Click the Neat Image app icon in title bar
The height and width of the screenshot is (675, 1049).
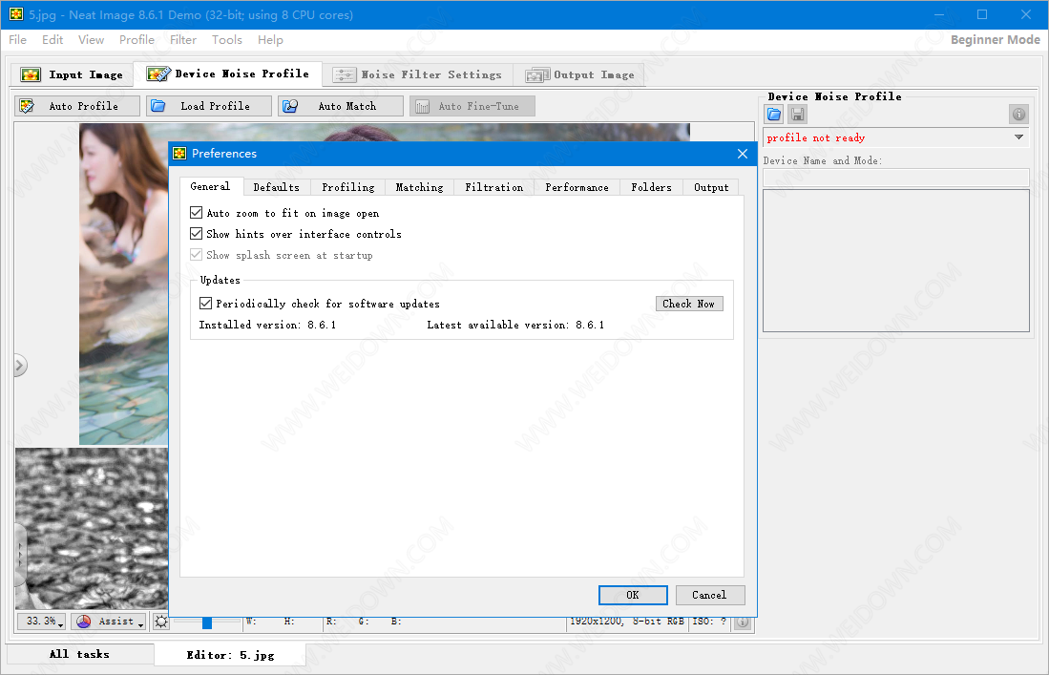pyautogui.click(x=16, y=14)
